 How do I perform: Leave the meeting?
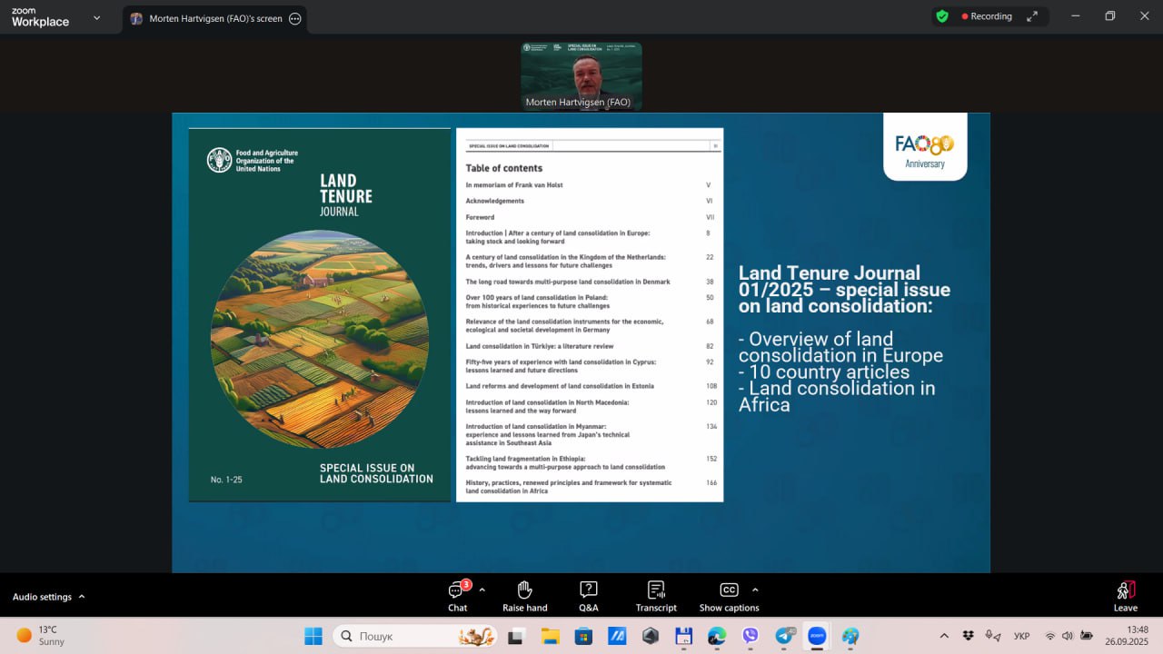click(x=1125, y=596)
